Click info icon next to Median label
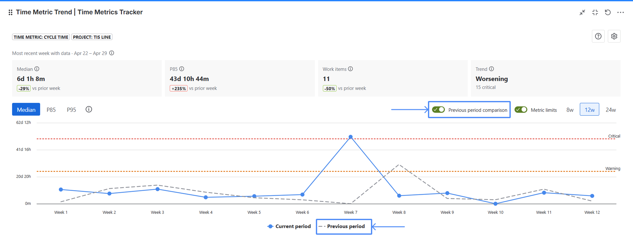633x242 pixels. pyautogui.click(x=37, y=69)
